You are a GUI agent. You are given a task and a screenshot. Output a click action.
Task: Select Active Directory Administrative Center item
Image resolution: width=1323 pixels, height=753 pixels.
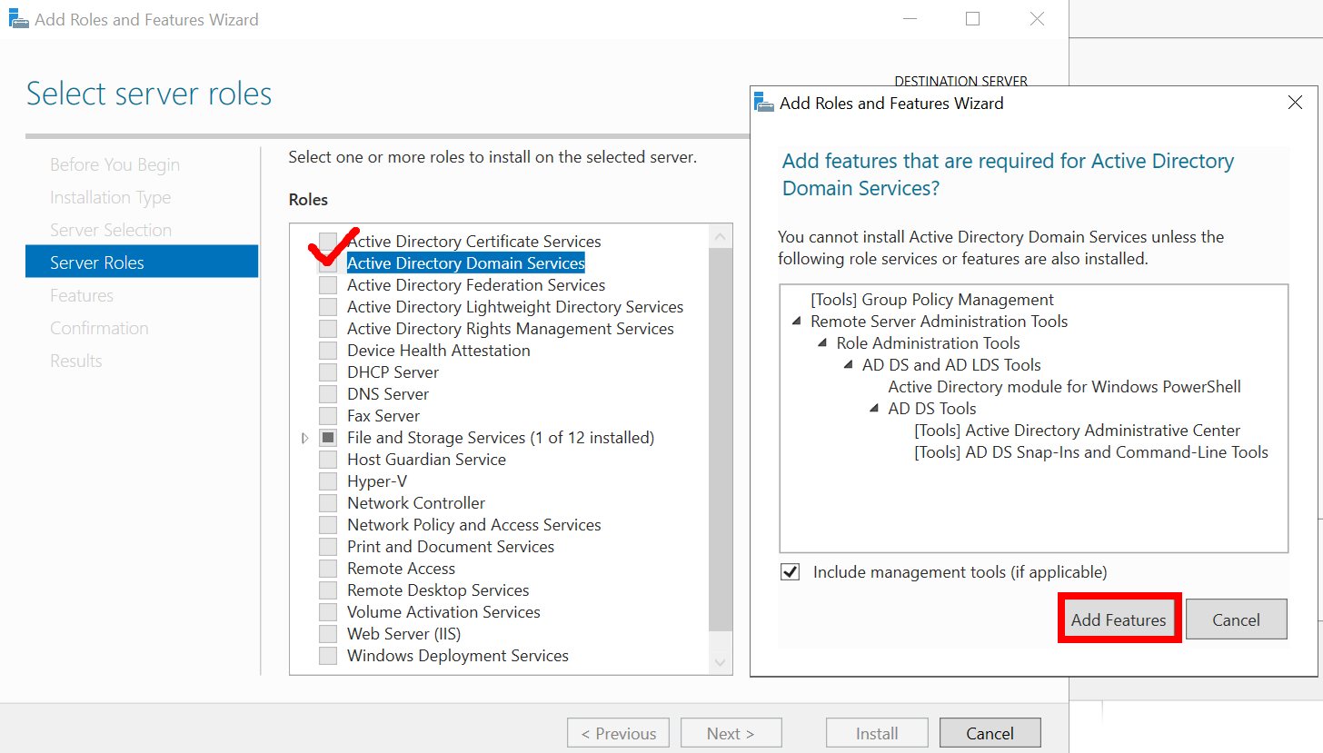(x=1078, y=431)
